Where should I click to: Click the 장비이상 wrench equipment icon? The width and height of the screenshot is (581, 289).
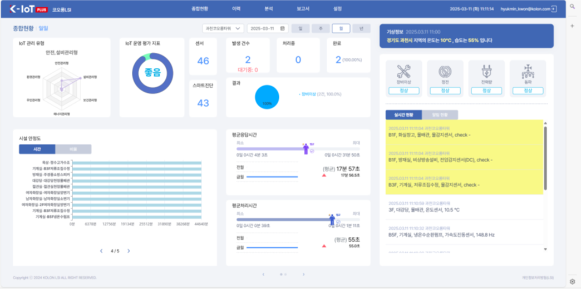tap(403, 72)
